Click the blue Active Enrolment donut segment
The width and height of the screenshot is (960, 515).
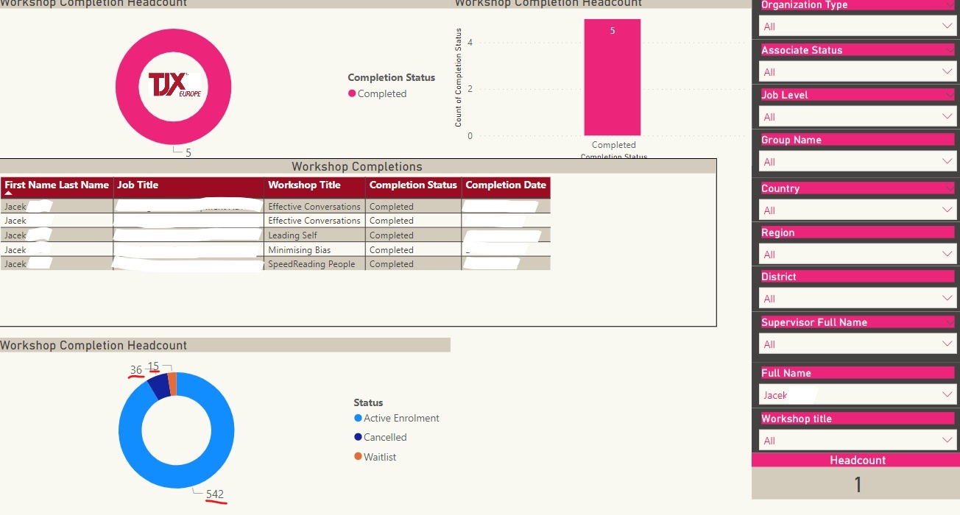click(x=225, y=430)
